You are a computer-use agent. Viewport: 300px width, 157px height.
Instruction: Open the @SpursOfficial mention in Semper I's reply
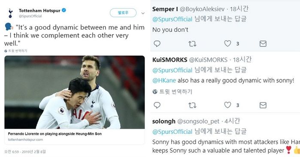point(172,19)
